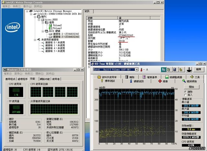The height and width of the screenshot is (151, 207).
Task: Click HD Tune's save (floppy disk) icon
Action: tap(175, 69)
